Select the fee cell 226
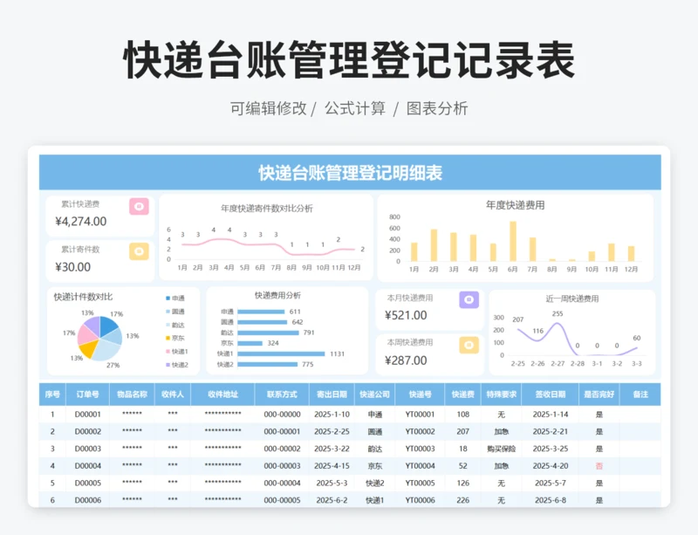 (463, 500)
